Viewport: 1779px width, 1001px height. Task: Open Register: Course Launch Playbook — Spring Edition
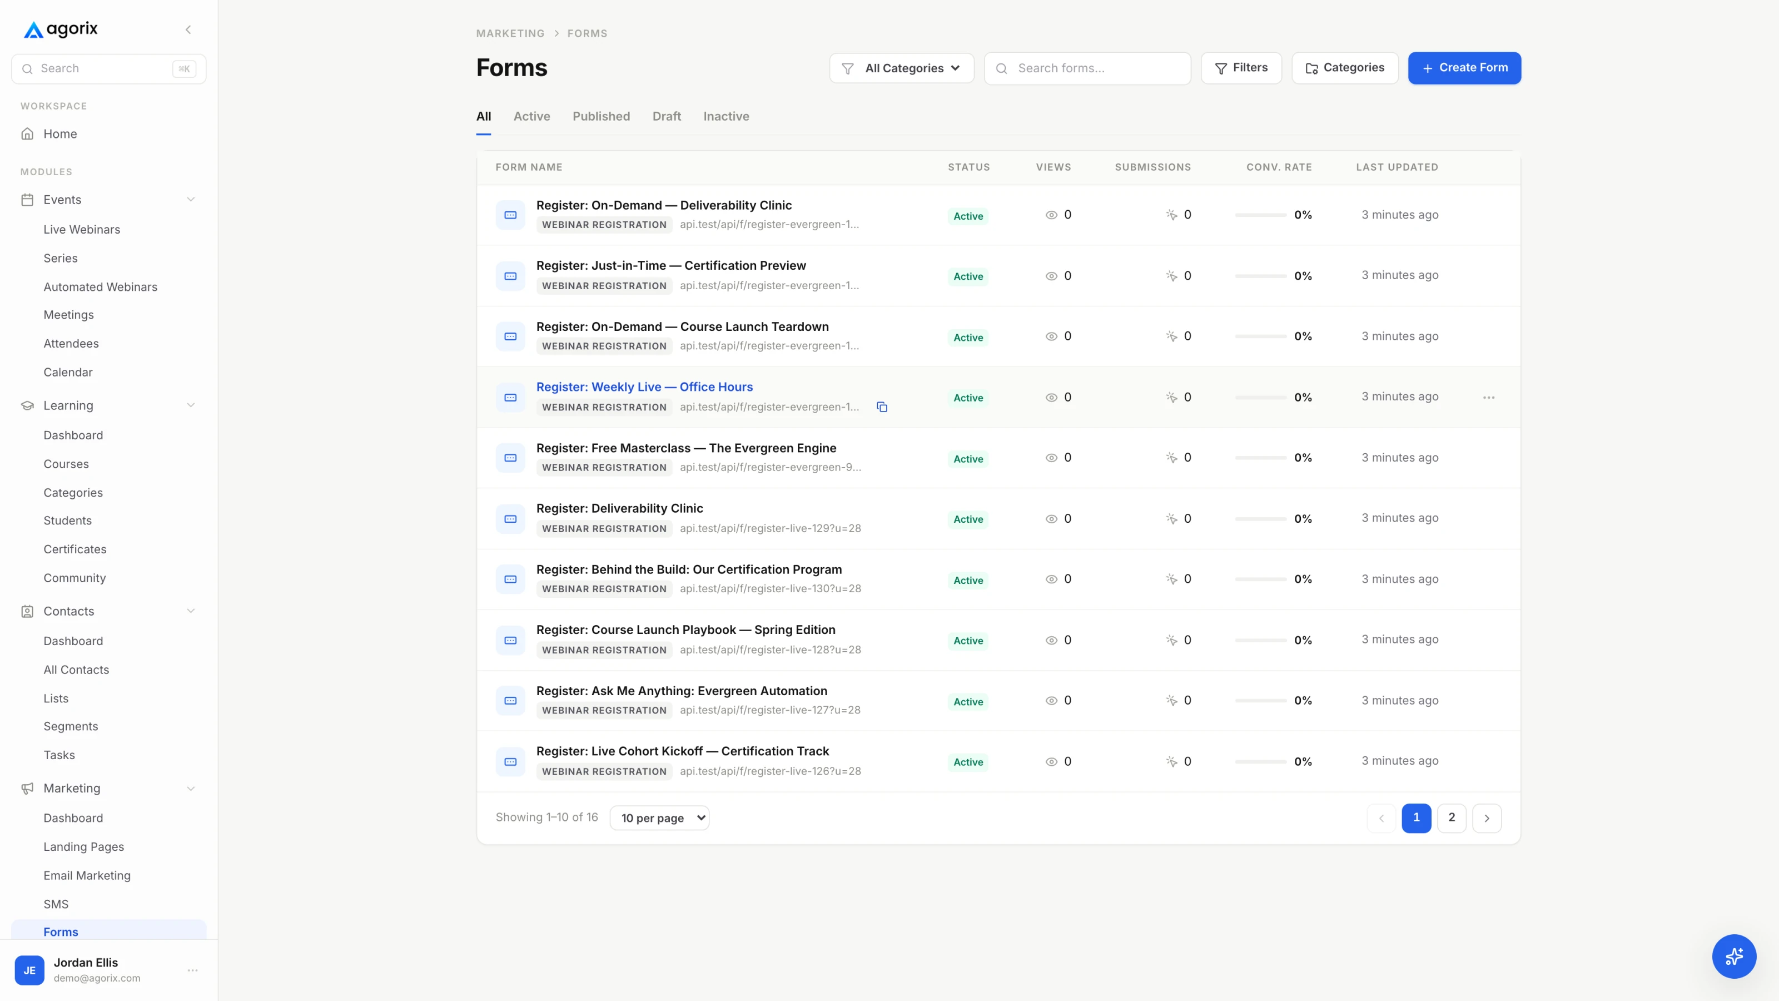coord(686,630)
